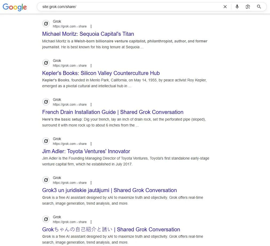Open 'Michael Moritz: Sequoia Capital's Titan' link
This screenshot has width=270, height=246.
pyautogui.click(x=88, y=34)
